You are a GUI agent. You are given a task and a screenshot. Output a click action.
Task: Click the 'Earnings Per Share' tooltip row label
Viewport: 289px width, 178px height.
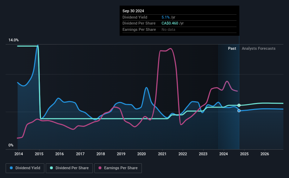(139, 29)
